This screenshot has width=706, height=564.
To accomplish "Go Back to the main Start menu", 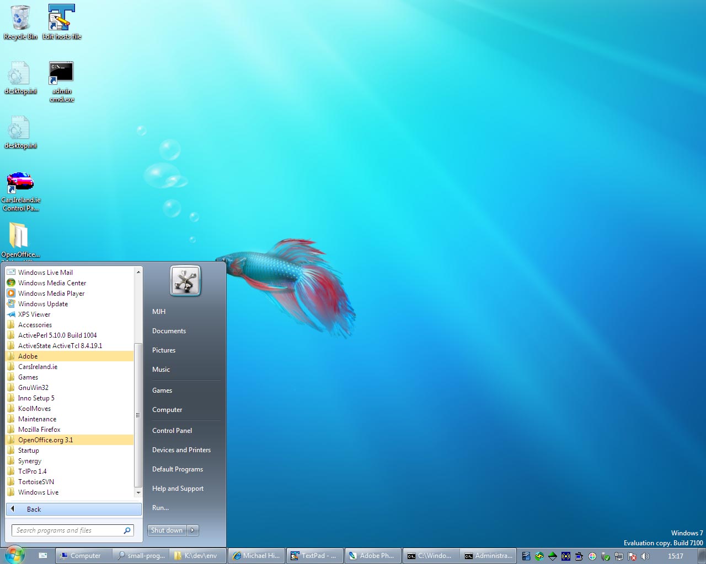I will click(x=74, y=509).
